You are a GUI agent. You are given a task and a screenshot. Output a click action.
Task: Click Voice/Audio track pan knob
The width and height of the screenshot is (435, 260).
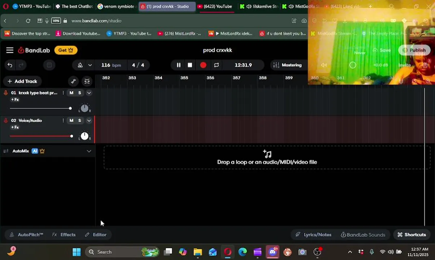(x=85, y=136)
